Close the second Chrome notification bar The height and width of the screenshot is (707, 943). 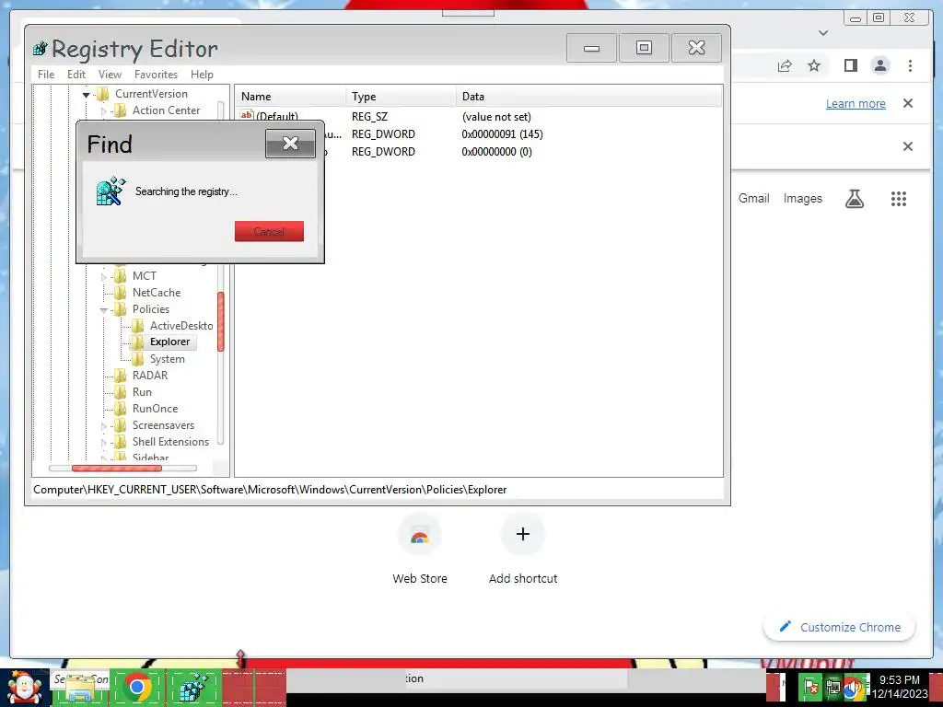point(907,146)
